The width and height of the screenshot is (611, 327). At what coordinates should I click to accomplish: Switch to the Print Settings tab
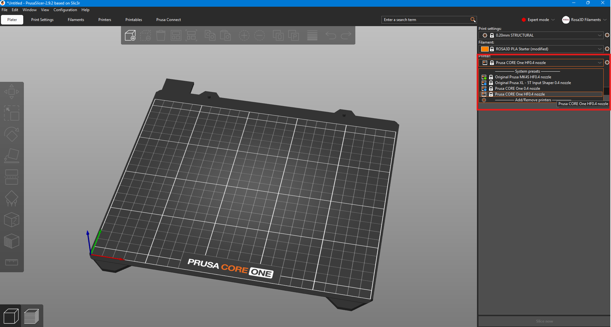coord(42,20)
